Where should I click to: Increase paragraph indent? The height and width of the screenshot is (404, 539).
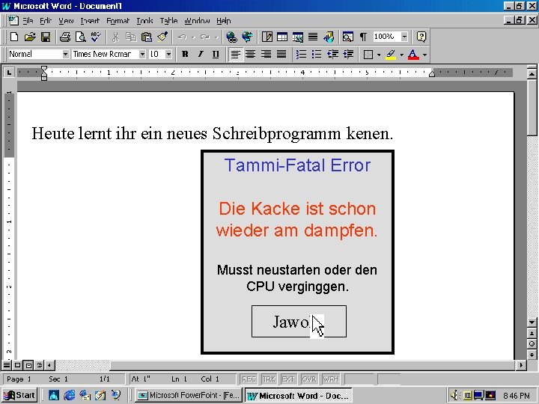348,55
